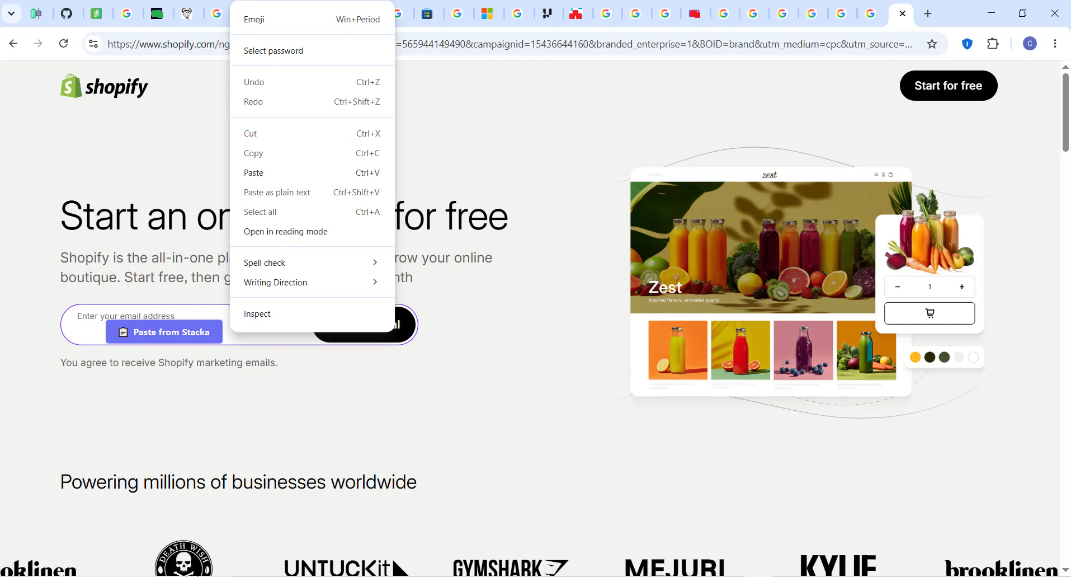Switch to the GNU head icon tab
The height and width of the screenshot is (577, 1071).
coord(187,13)
